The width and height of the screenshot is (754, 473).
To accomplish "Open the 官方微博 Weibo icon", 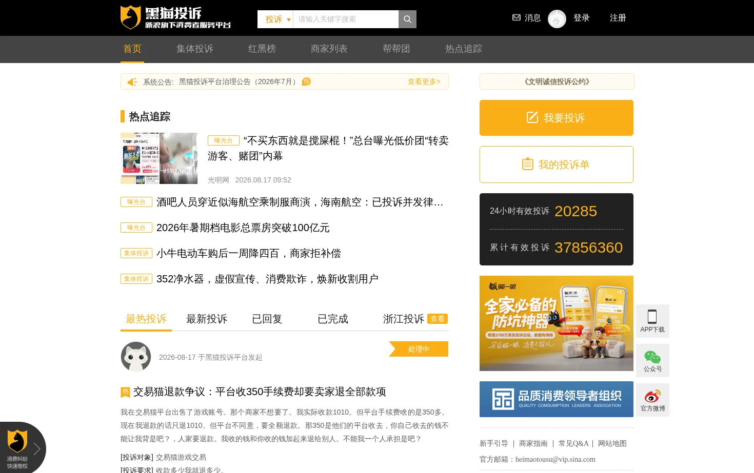I will 652,400.
